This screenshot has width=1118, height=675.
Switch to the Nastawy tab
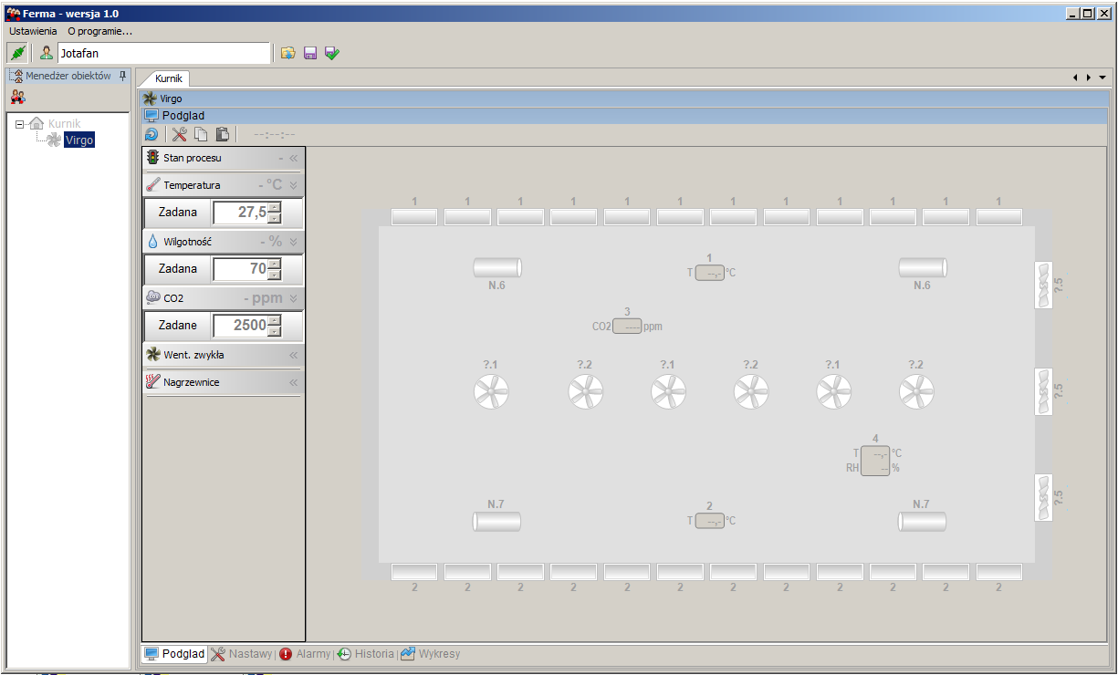click(x=242, y=654)
